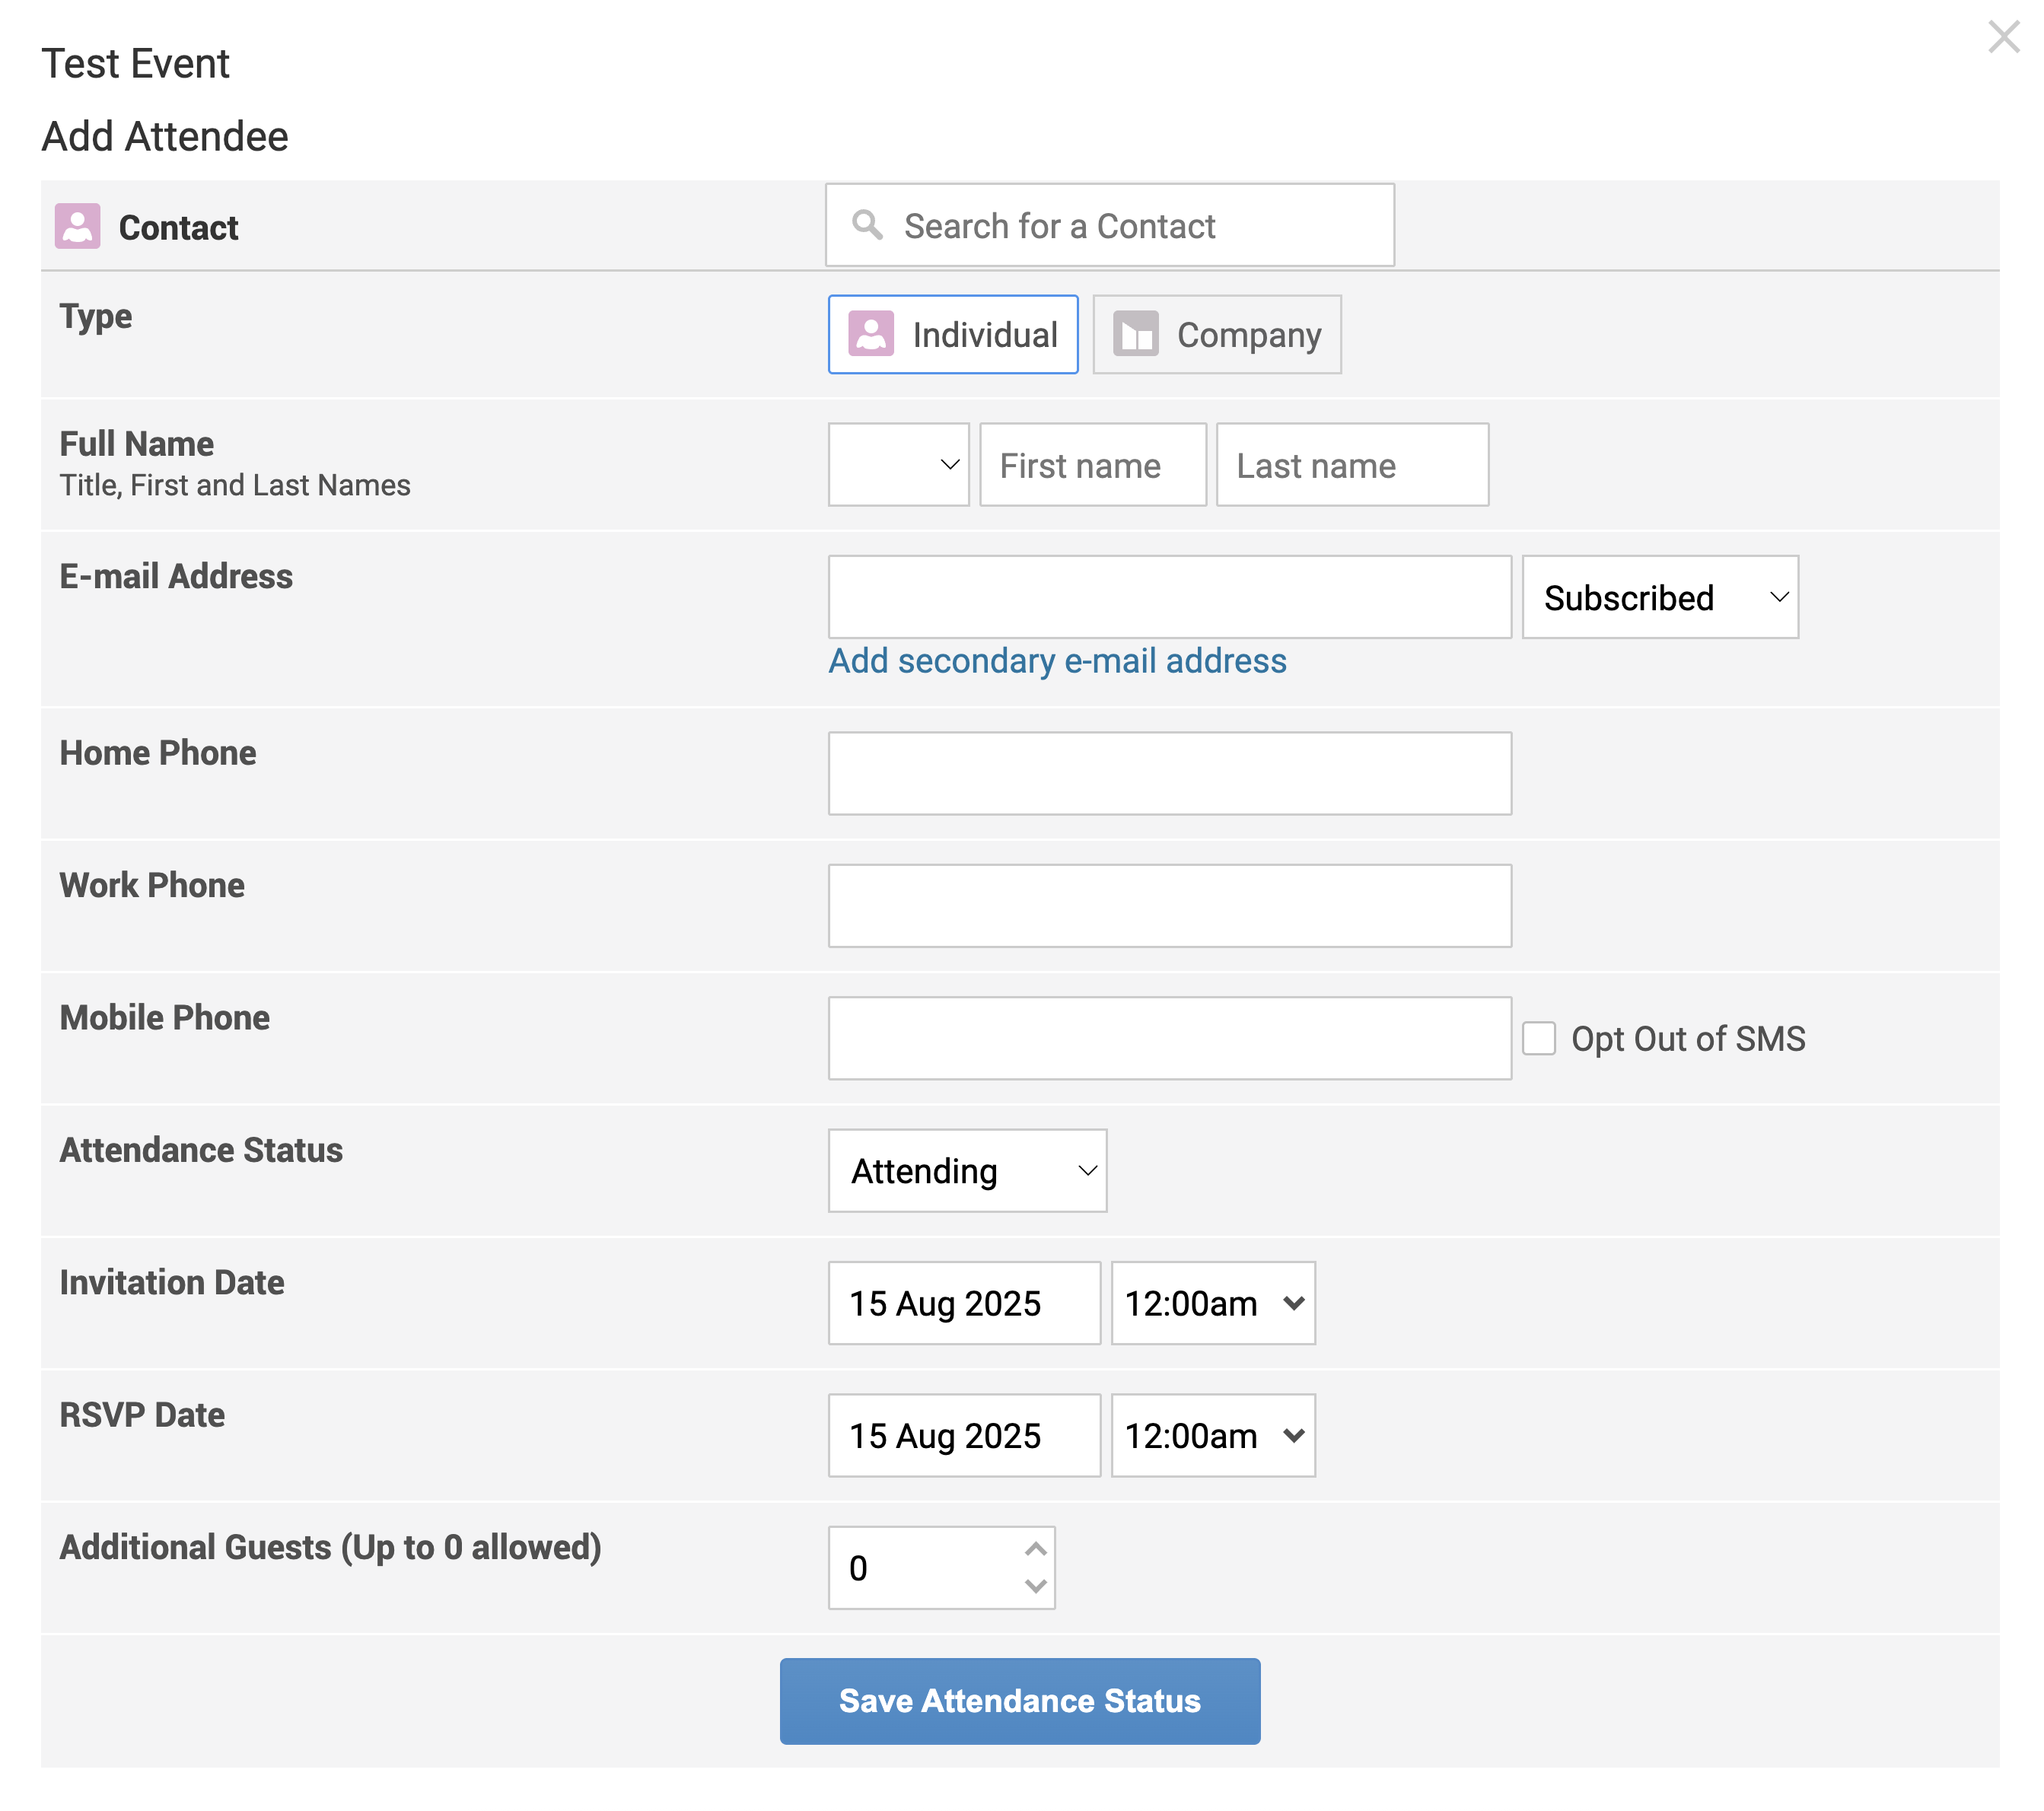Click the Invitation Date date field
This screenshot has height=1811, width=2044.
tap(964, 1303)
